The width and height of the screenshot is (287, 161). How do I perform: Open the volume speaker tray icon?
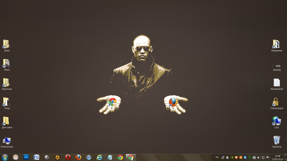[259, 157]
